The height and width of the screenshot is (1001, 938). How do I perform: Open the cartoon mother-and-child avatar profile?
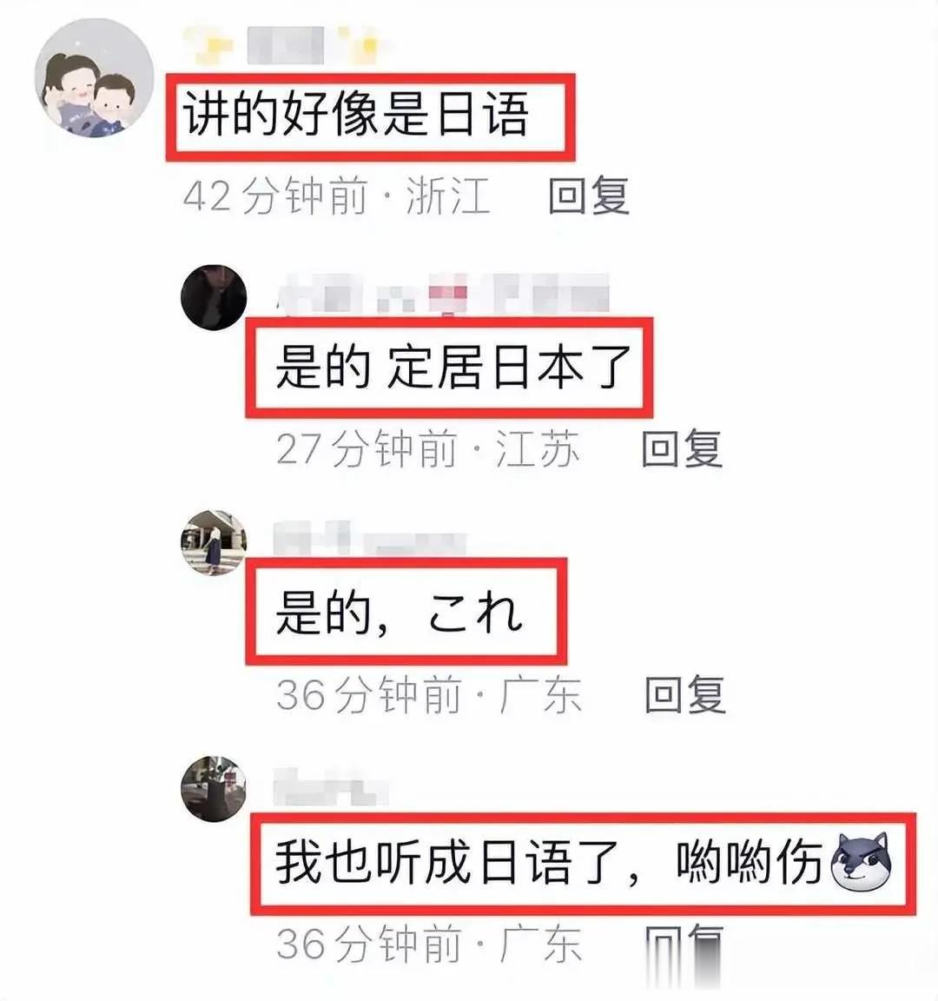coord(94,78)
